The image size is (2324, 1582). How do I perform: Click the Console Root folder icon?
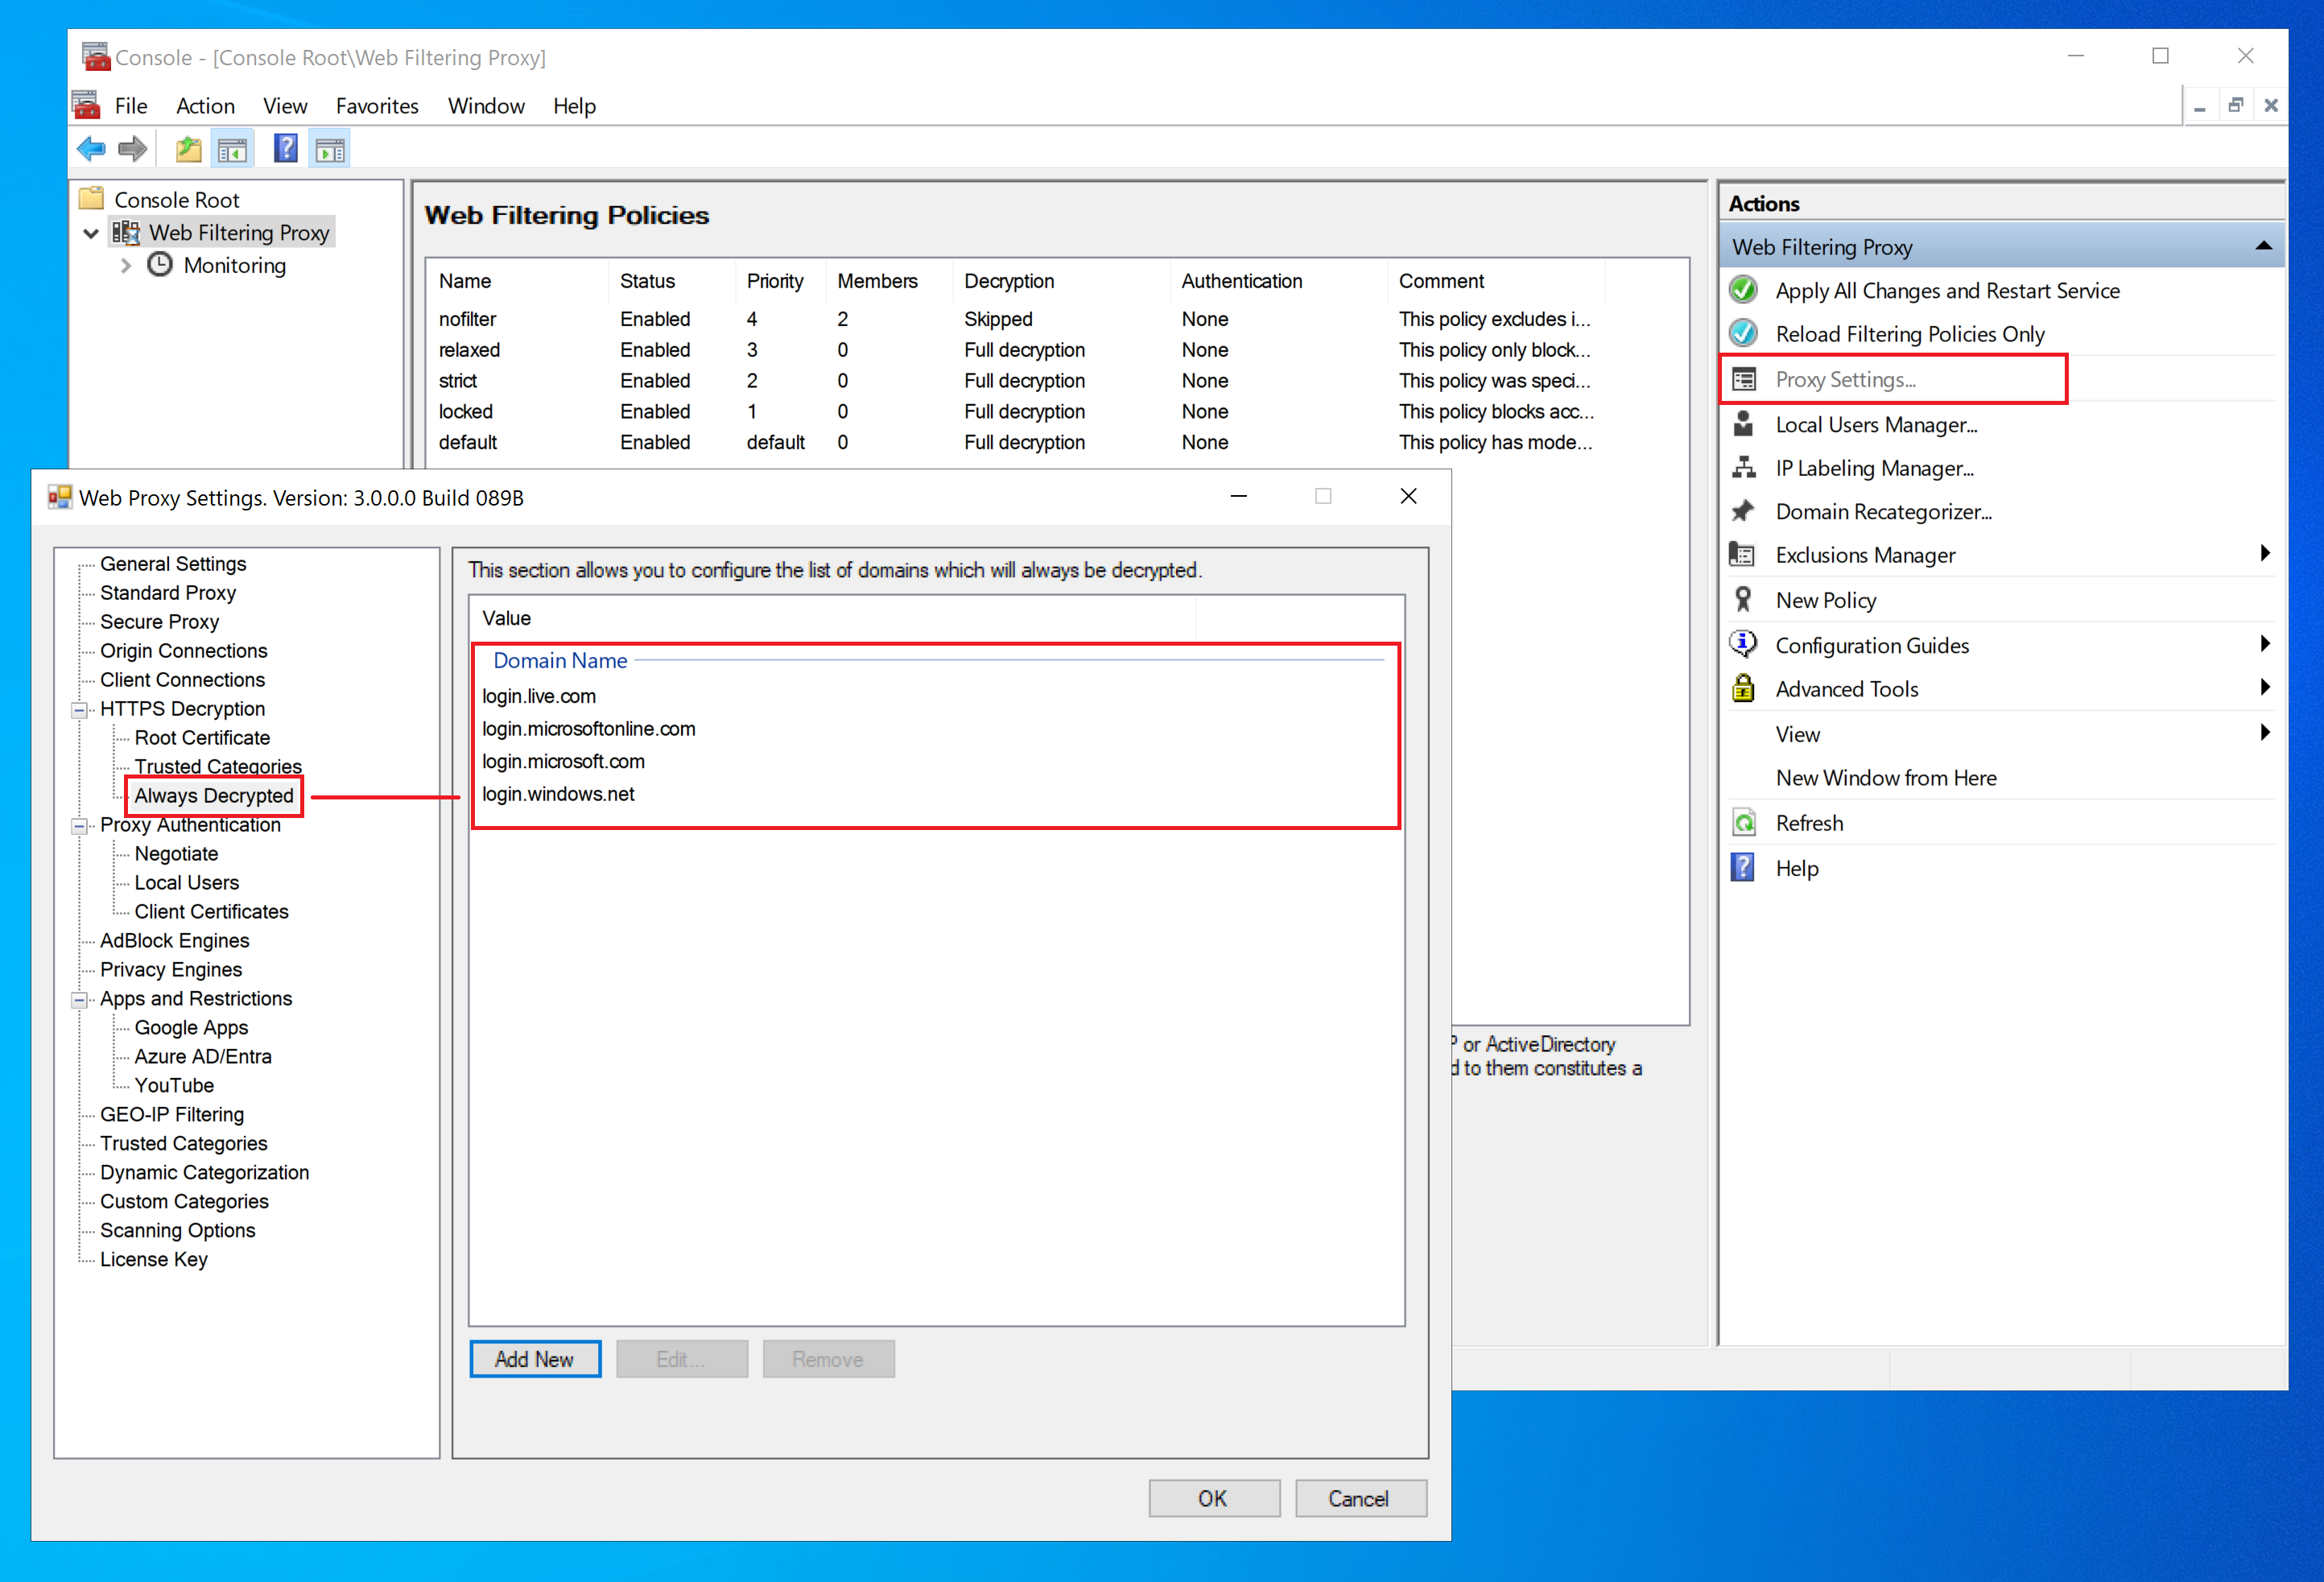tap(91, 198)
